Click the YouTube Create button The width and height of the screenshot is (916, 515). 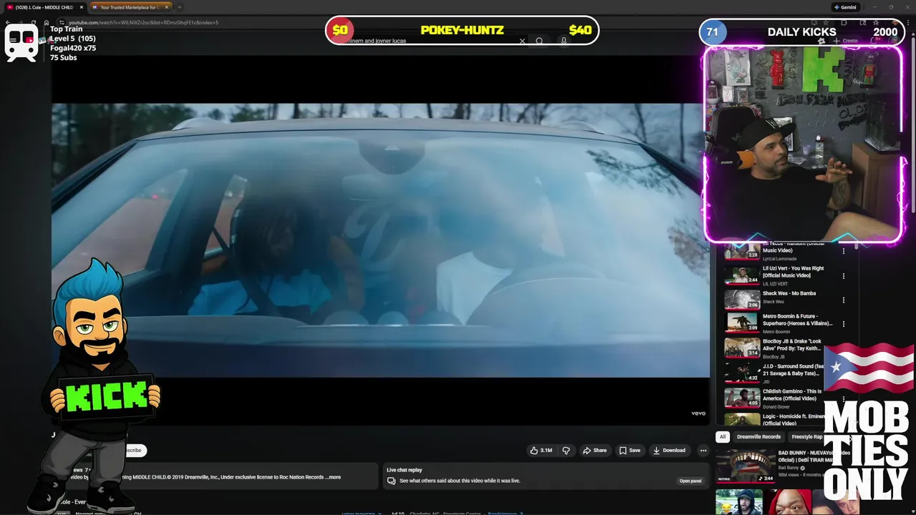coord(846,41)
